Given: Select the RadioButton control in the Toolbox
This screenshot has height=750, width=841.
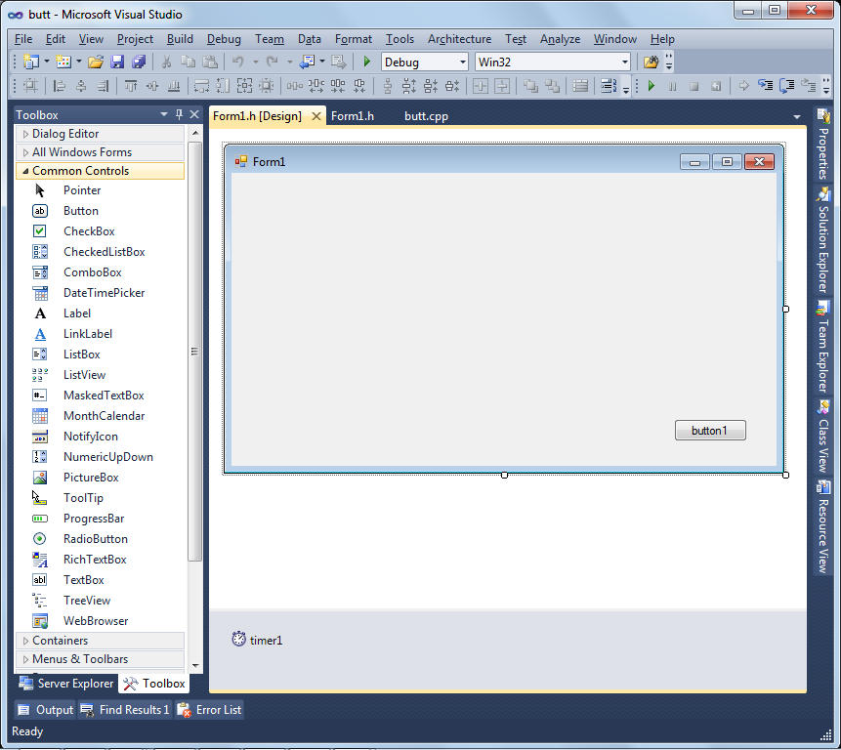Looking at the screenshot, I should pos(101,539).
